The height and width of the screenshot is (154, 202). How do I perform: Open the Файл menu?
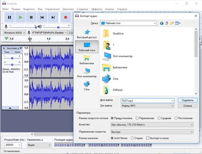click(x=6, y=9)
